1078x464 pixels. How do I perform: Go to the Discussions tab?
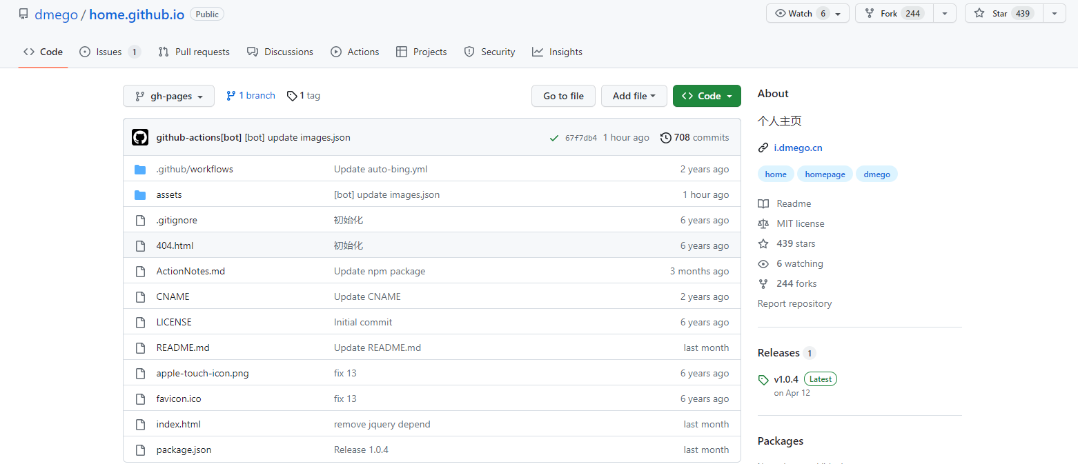click(280, 52)
